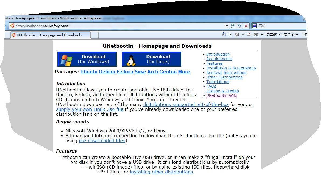
Task: Open the 安全(S) Safety menu
Action: click(x=291, y=35)
